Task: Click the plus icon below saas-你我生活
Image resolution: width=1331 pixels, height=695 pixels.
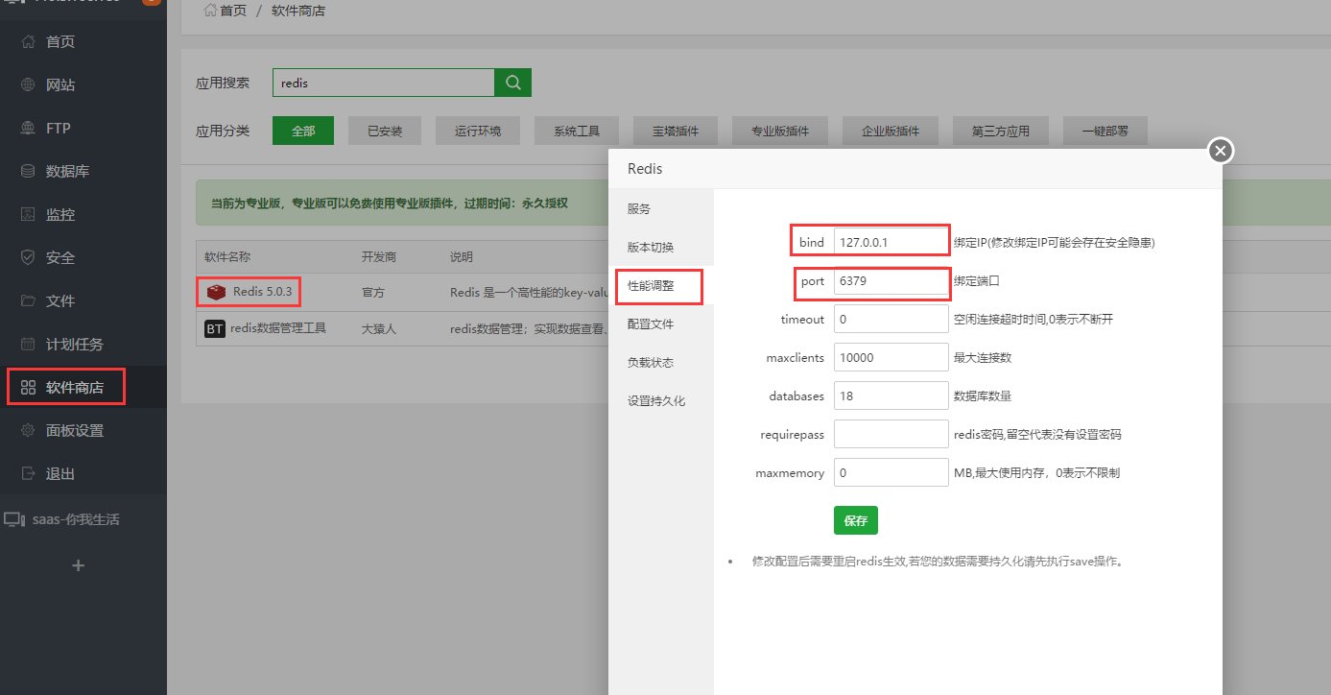Action: 79,565
